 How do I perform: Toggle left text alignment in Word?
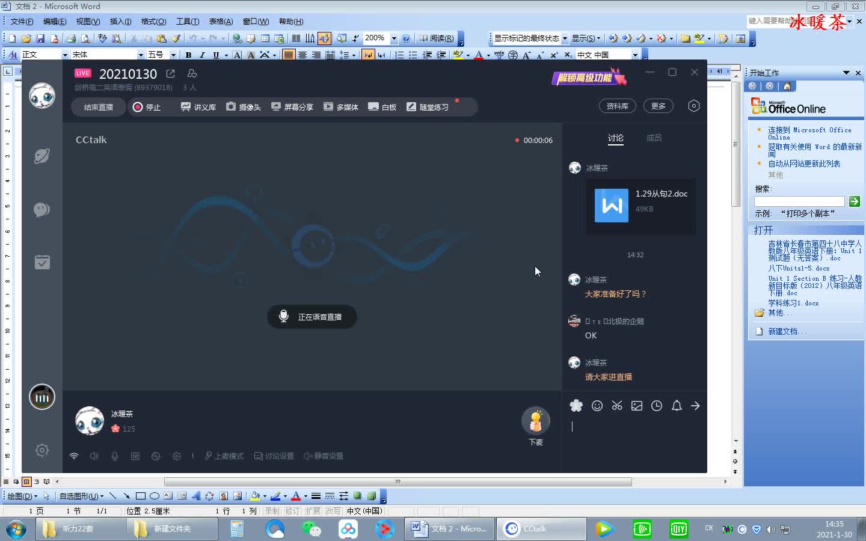(x=289, y=55)
